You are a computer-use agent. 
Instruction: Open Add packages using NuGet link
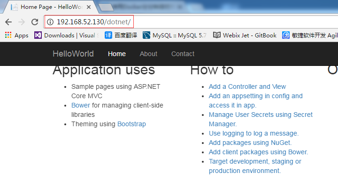pos(250,143)
